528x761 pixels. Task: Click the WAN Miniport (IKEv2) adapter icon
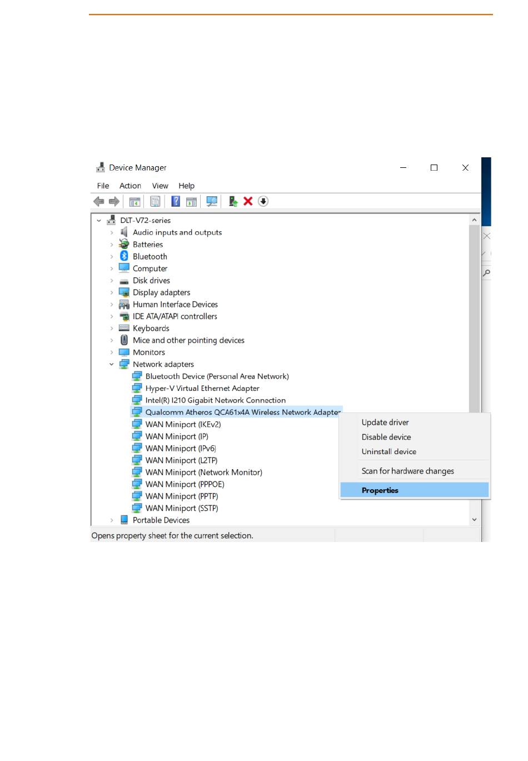pos(137,424)
